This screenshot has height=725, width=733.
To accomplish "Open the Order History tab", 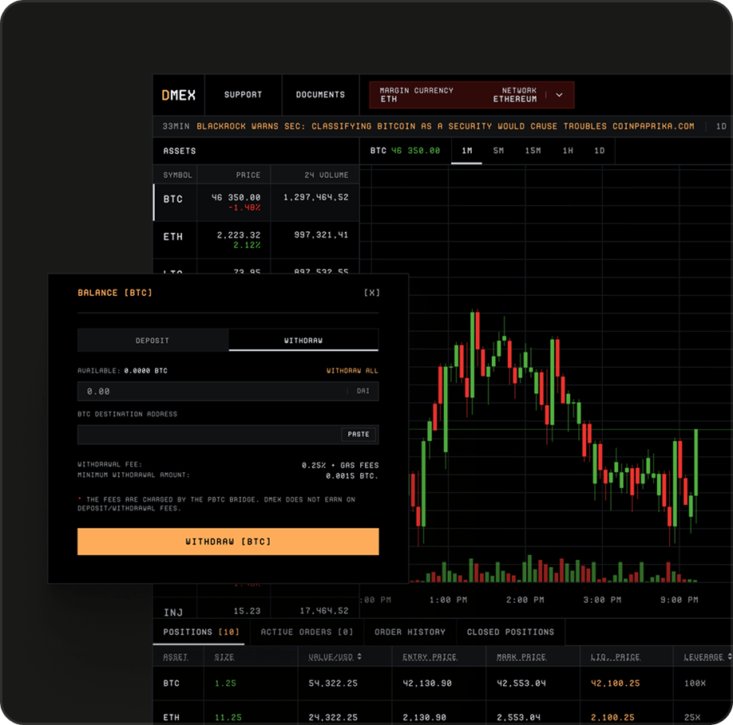I will click(410, 632).
